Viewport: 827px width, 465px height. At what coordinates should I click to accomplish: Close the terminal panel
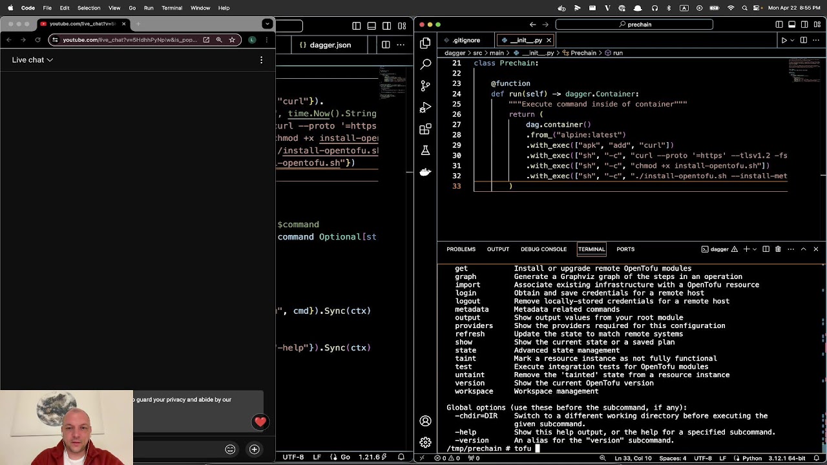(x=816, y=249)
